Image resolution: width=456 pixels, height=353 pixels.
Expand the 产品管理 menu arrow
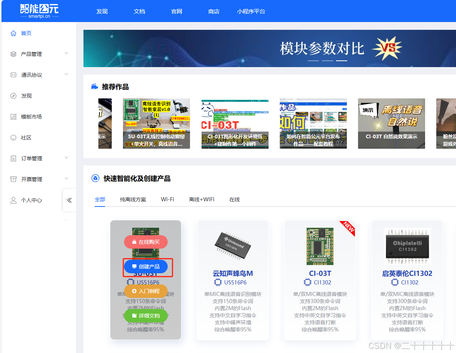pos(66,54)
